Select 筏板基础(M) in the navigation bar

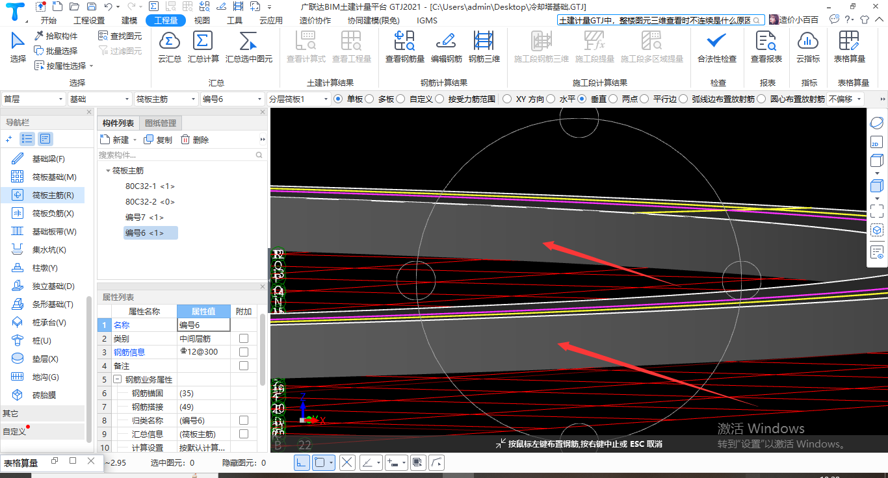[44, 177]
